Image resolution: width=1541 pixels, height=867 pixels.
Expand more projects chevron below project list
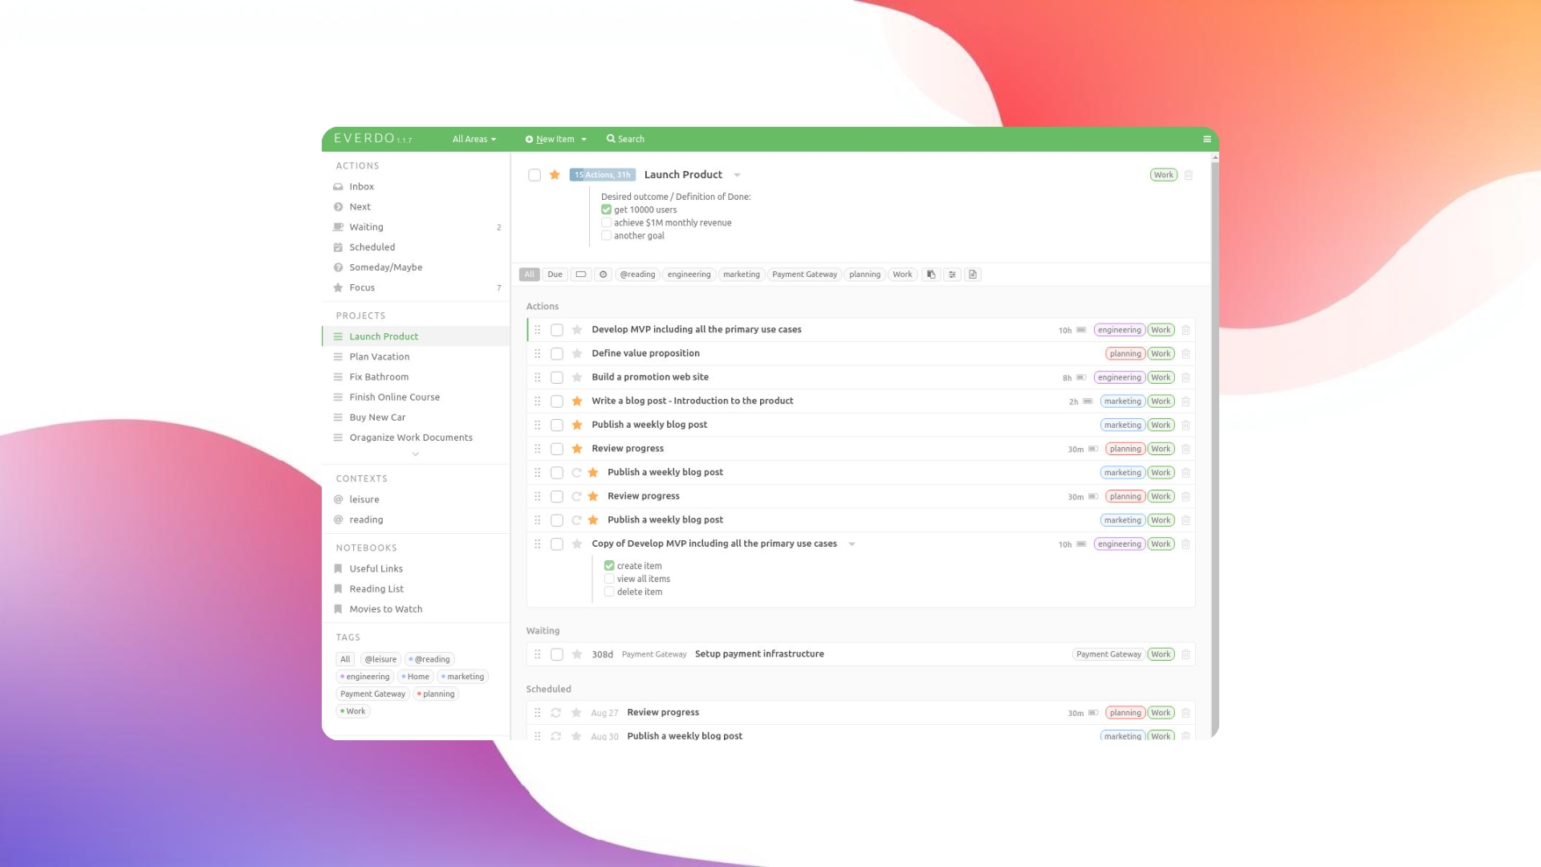coord(415,454)
